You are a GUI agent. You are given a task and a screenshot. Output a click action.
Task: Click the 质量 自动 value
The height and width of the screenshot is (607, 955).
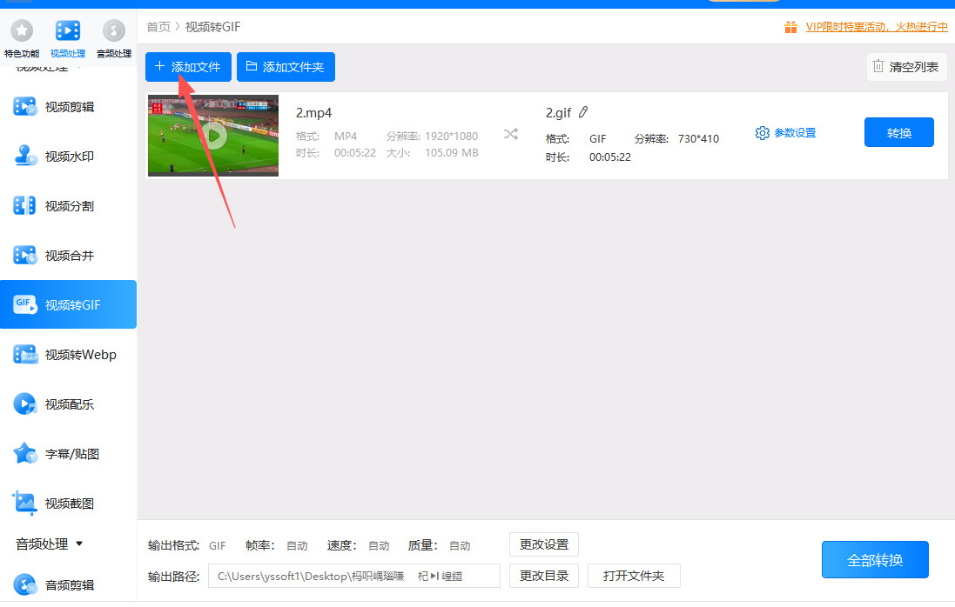click(460, 546)
